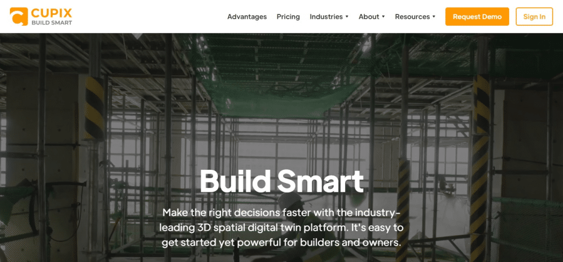Click the Build Smart hero headline
Image resolution: width=563 pixels, height=262 pixels.
[x=281, y=181]
